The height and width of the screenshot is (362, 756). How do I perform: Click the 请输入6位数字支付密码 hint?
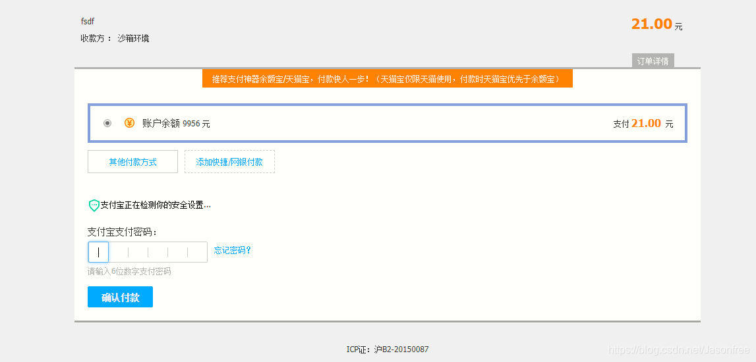pos(129,271)
